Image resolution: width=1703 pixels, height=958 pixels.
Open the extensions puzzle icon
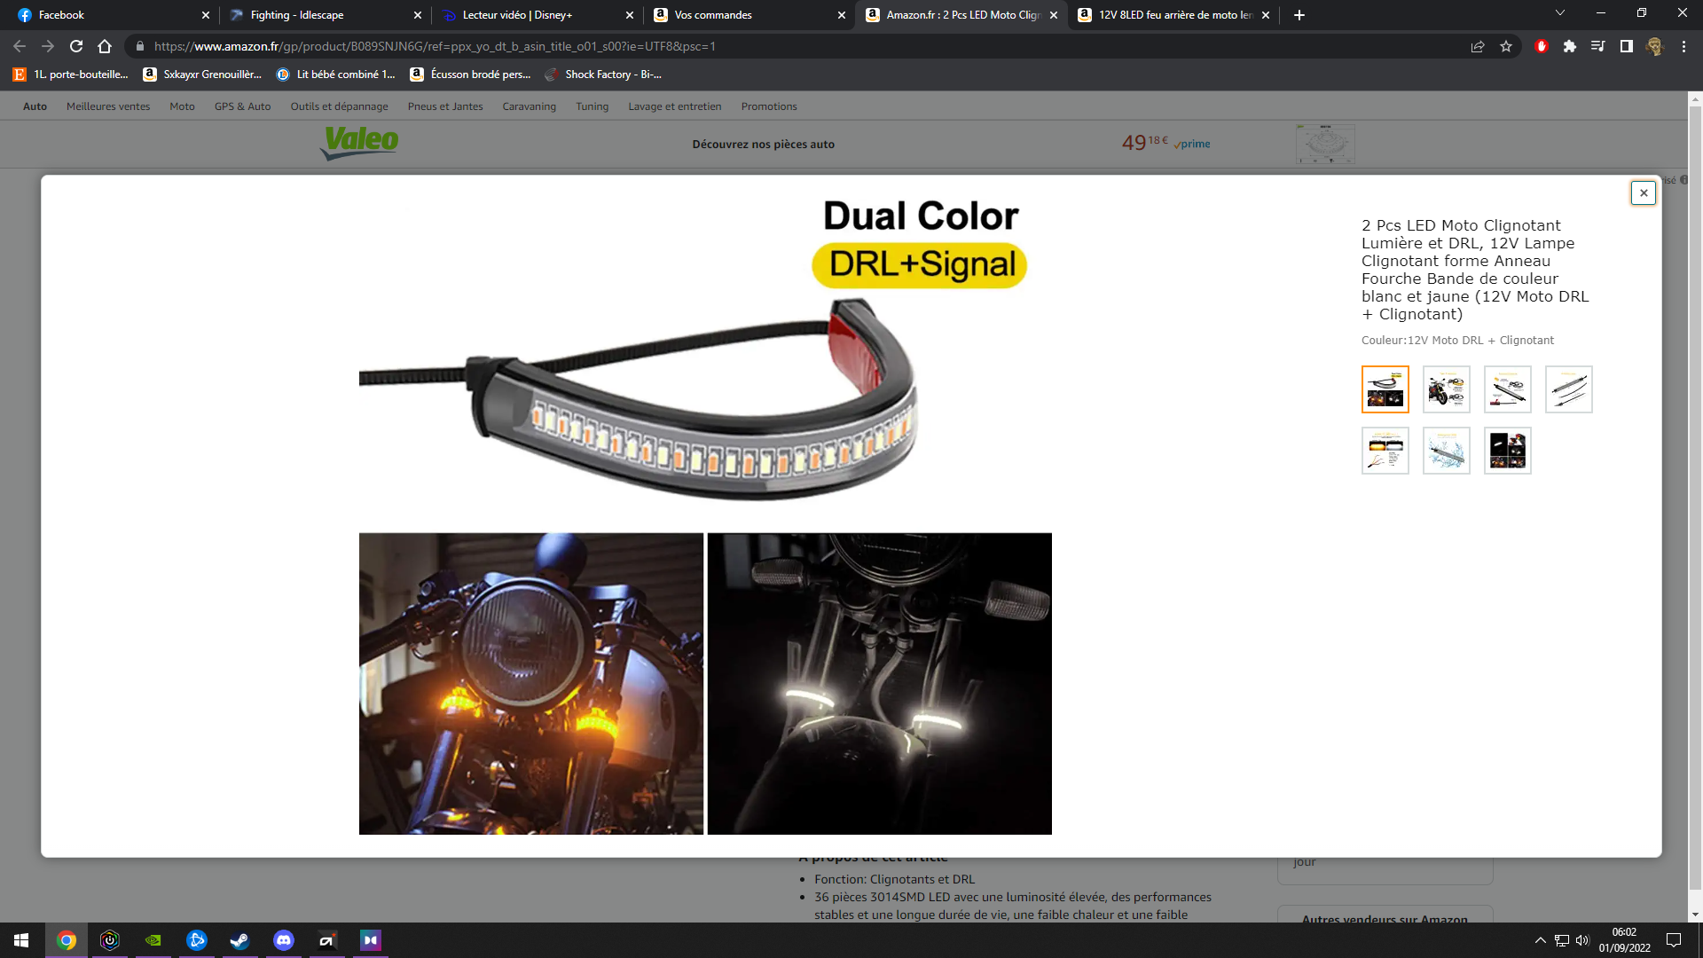point(1570,46)
